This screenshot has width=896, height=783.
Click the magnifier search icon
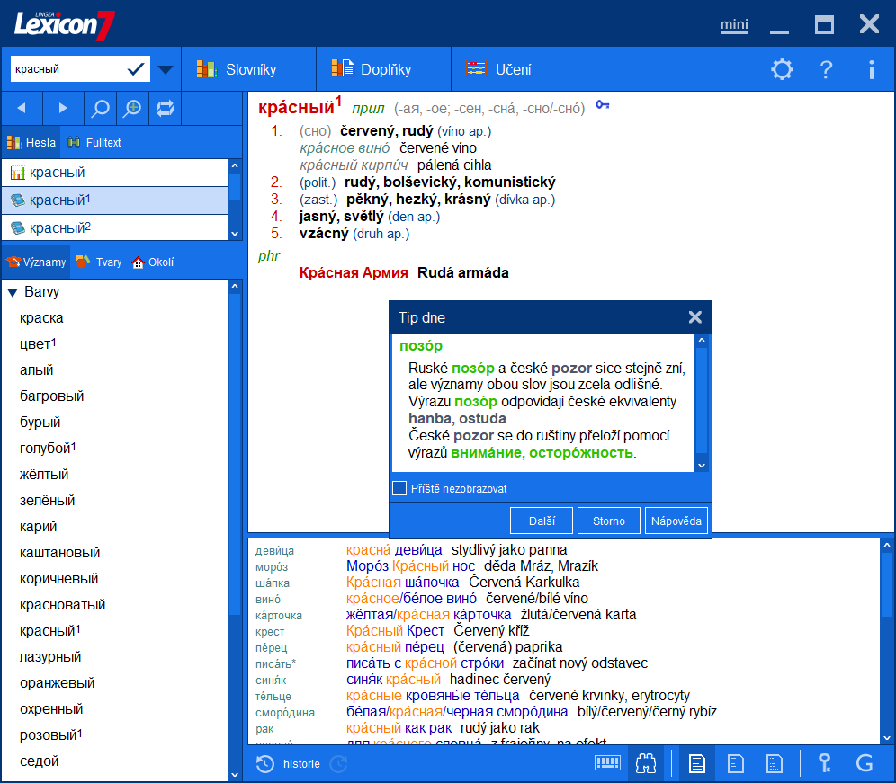101,108
